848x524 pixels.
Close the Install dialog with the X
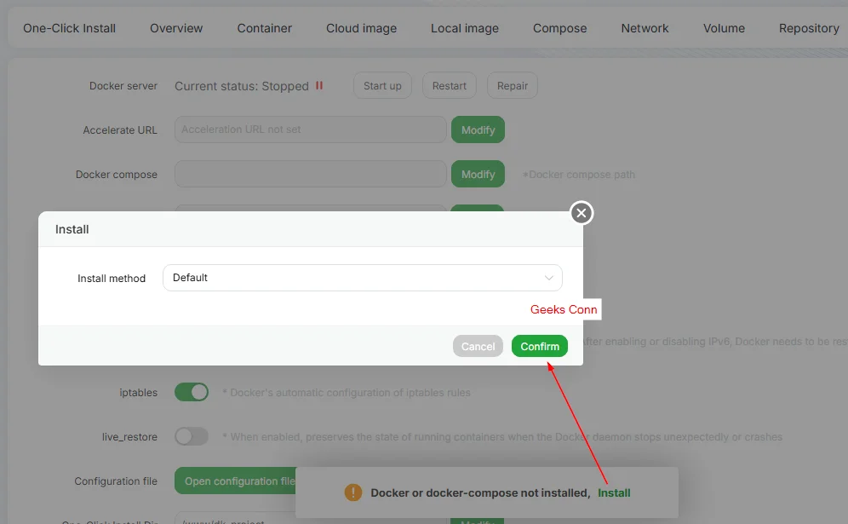coord(582,213)
